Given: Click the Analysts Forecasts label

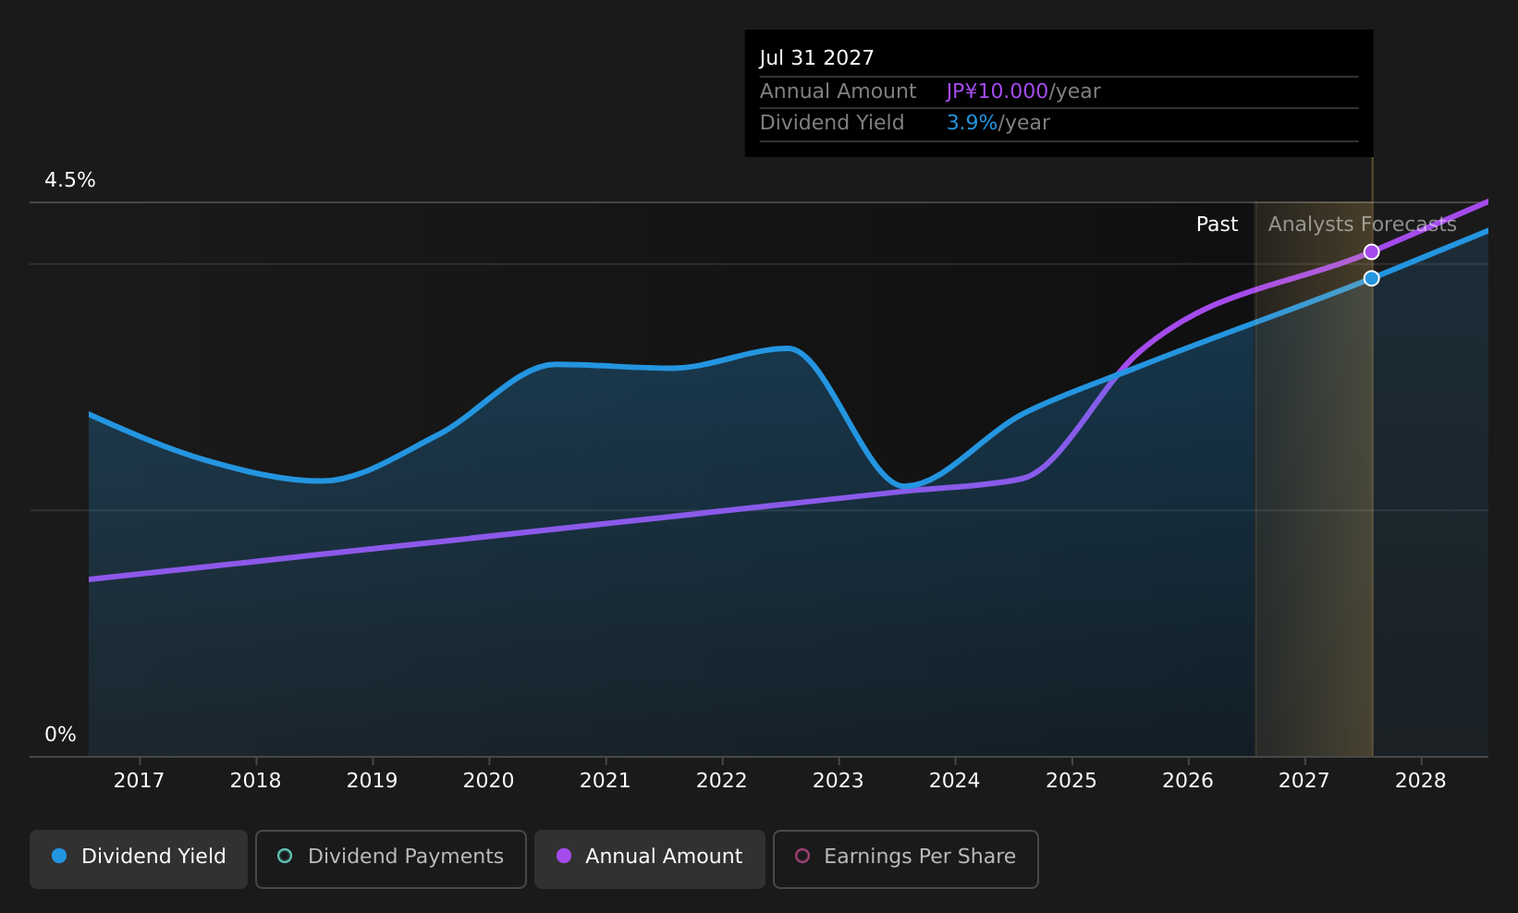Looking at the screenshot, I should tap(1362, 225).
